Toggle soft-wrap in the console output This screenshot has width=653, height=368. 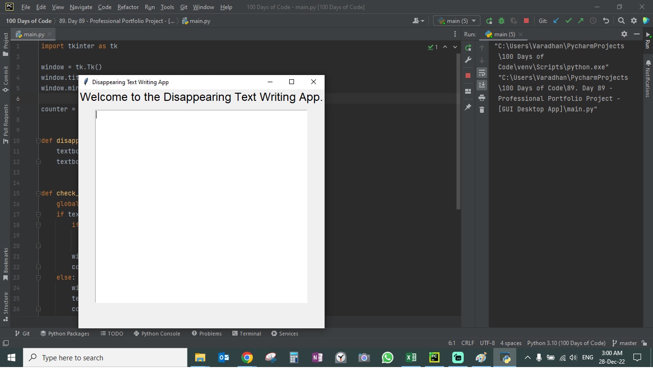pos(482,73)
